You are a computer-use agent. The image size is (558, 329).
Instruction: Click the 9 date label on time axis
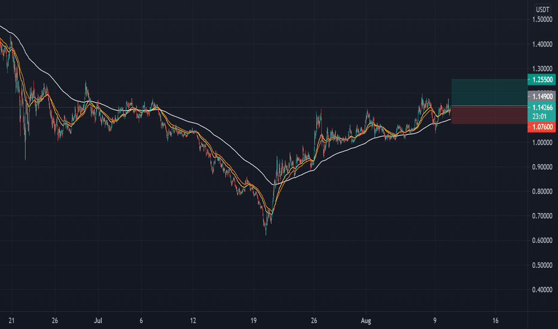click(435, 321)
